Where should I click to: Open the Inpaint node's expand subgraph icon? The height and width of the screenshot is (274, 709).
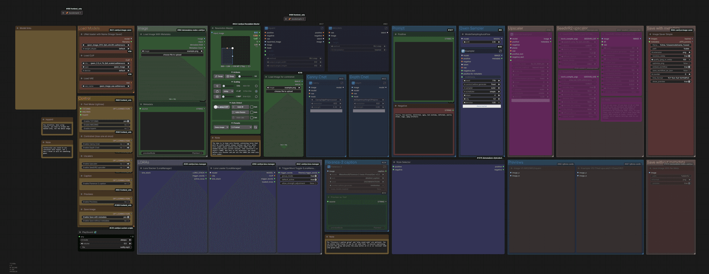point(322,28)
